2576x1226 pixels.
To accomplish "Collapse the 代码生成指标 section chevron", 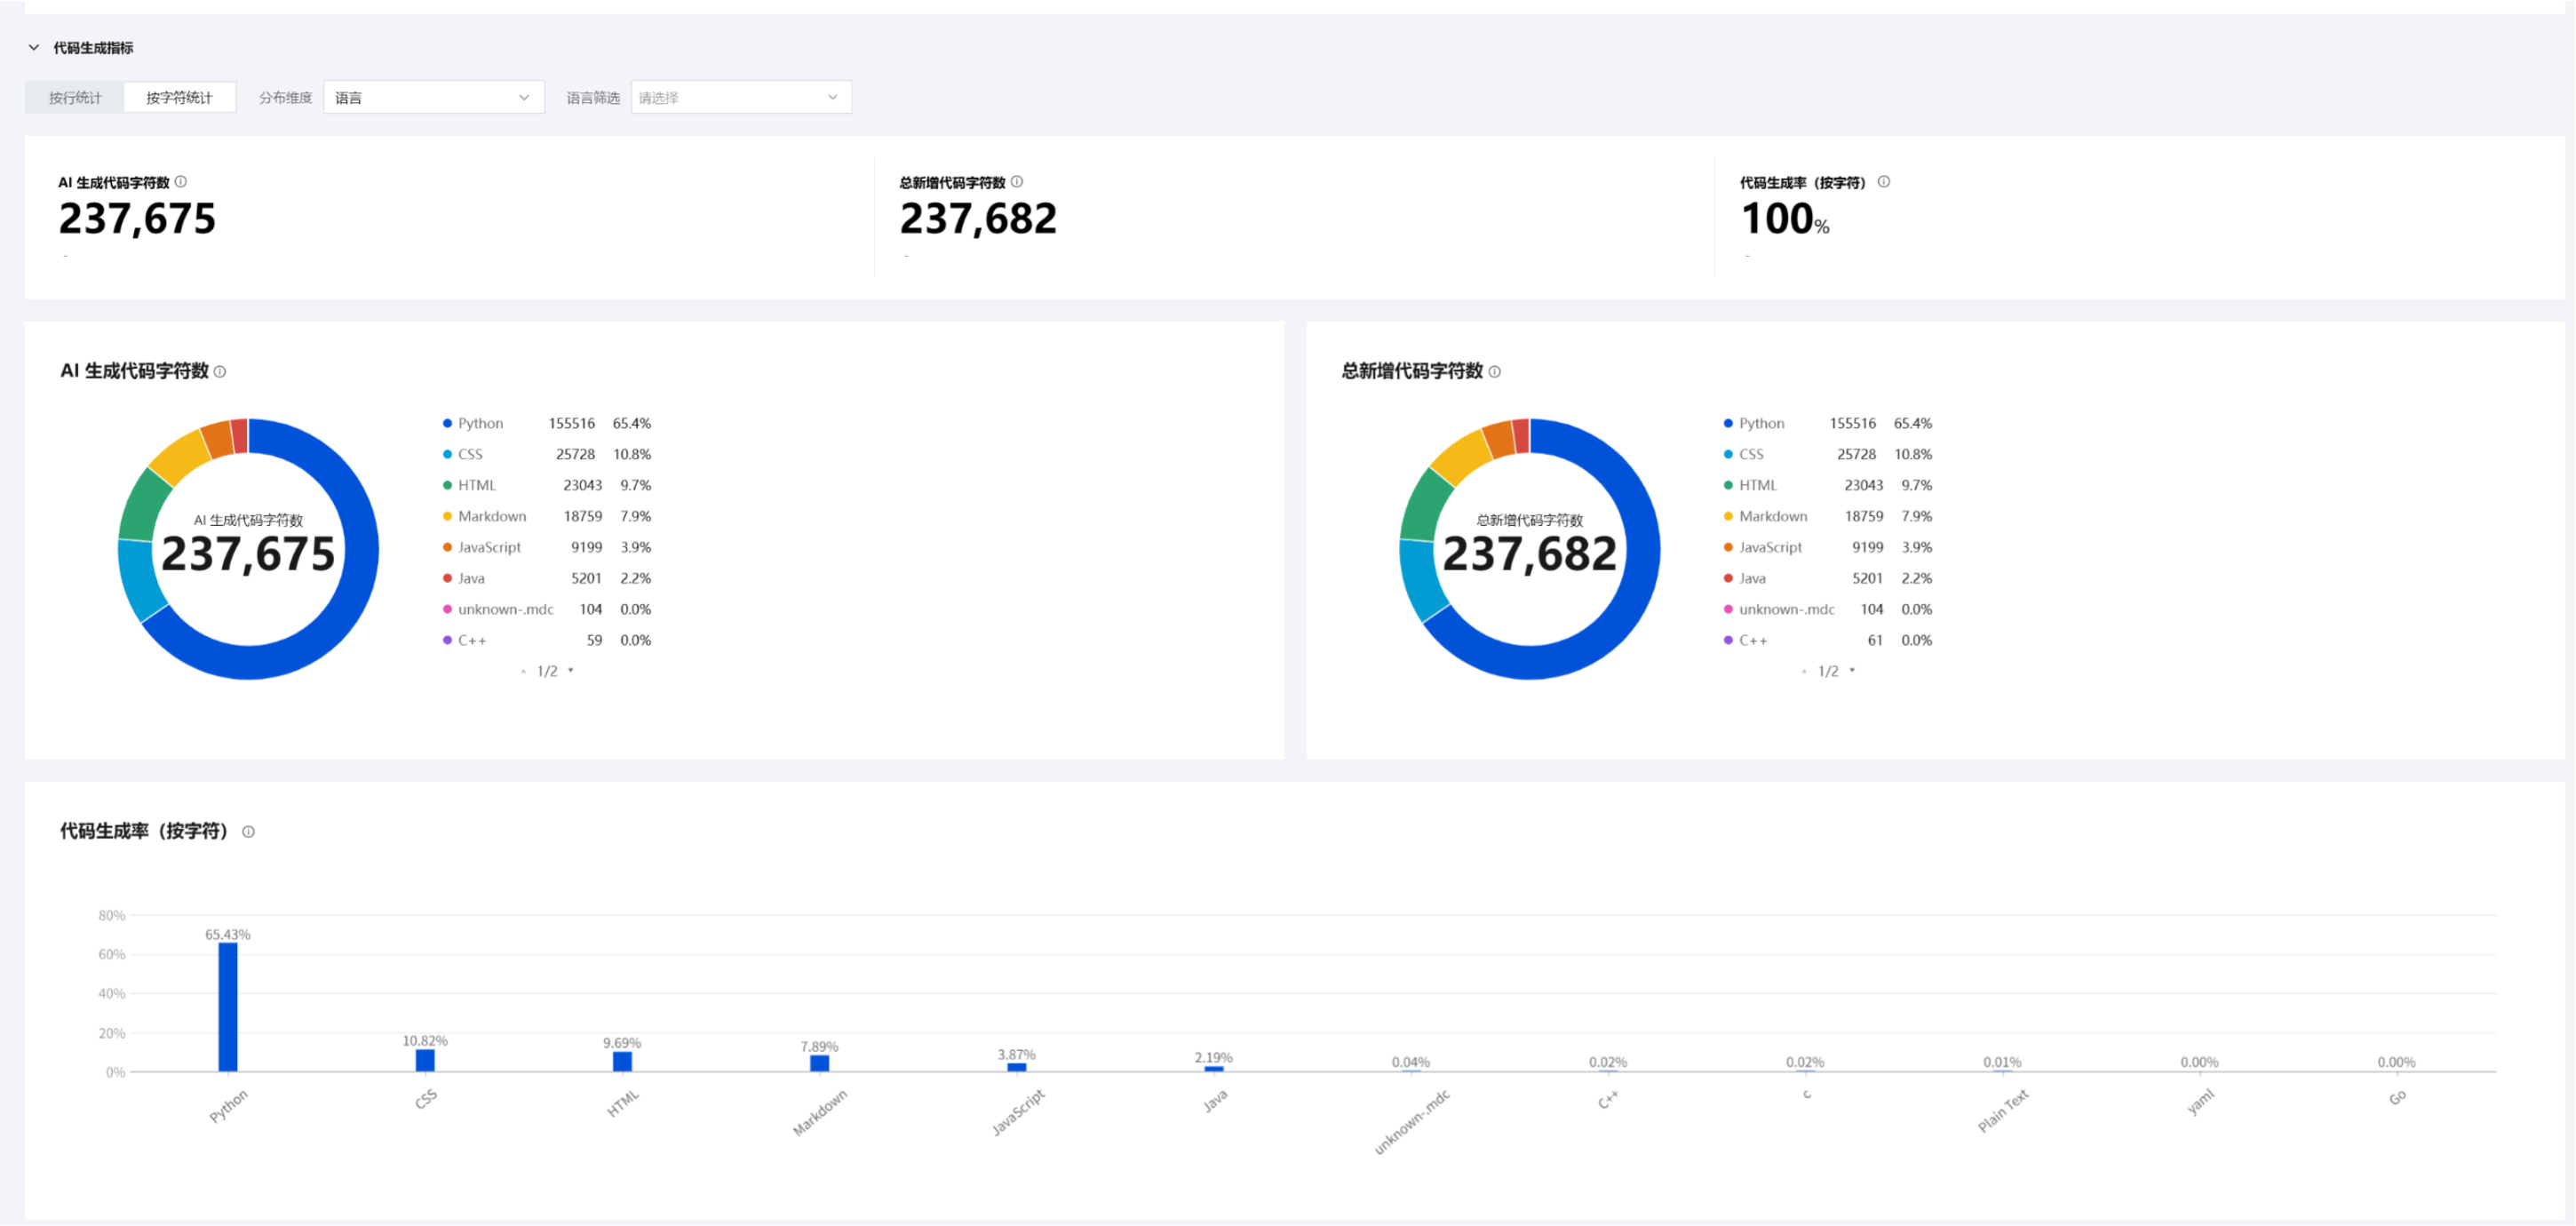I will coord(34,47).
